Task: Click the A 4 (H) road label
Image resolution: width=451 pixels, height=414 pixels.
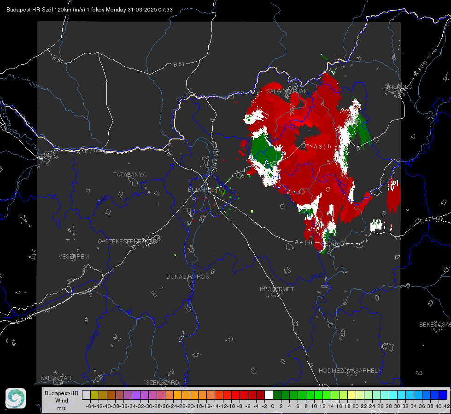Action: point(304,242)
